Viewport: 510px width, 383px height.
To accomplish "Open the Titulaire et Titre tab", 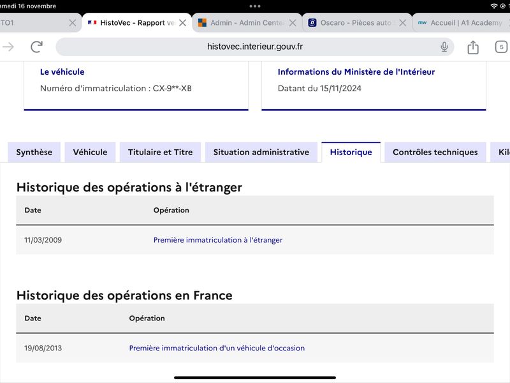I will click(161, 152).
